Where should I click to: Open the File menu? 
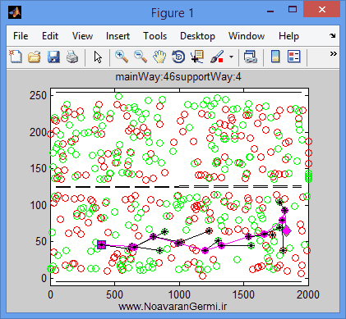[x=21, y=36]
